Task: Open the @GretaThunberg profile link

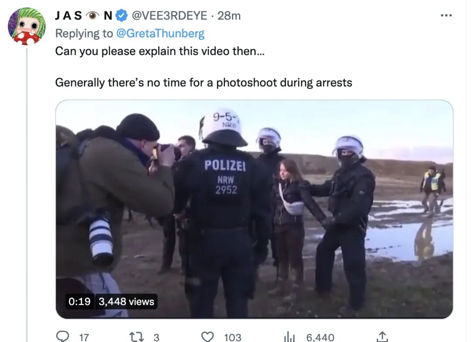Action: pyautogui.click(x=160, y=33)
